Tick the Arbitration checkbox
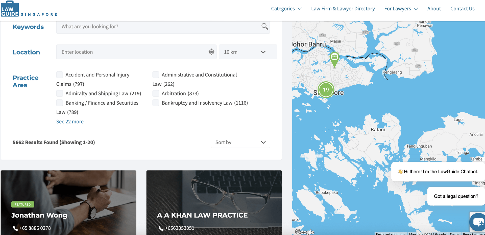The image size is (485, 235). point(156,93)
